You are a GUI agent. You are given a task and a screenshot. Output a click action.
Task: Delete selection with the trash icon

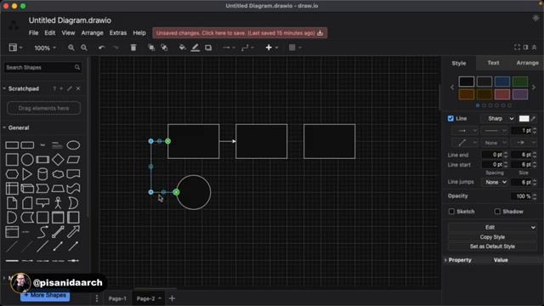click(133, 48)
